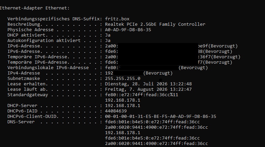Click the Ja value next to Autokonfiguration aktiviert
Image resolution: width=265 pixels, height=147 pixels.
[x=108, y=41]
